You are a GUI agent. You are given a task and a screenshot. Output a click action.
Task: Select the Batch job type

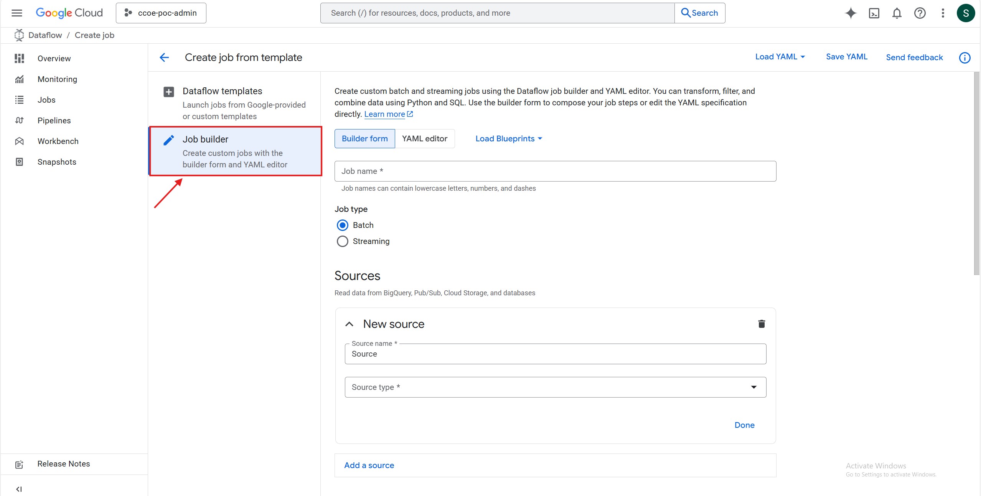point(343,225)
